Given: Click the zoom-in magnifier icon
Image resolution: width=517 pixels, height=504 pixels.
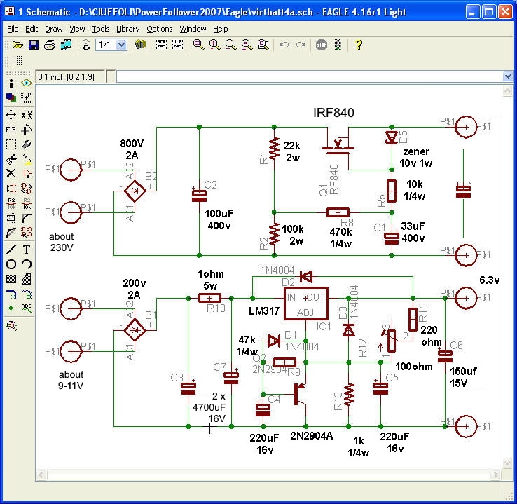Looking at the screenshot, I should click(x=214, y=45).
